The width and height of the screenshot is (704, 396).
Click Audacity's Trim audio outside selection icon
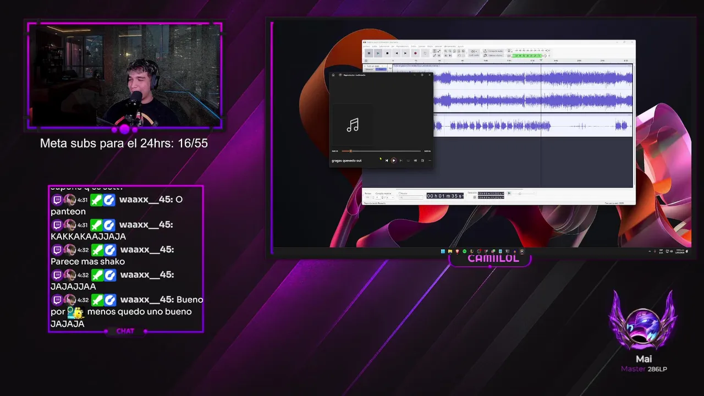click(446, 56)
